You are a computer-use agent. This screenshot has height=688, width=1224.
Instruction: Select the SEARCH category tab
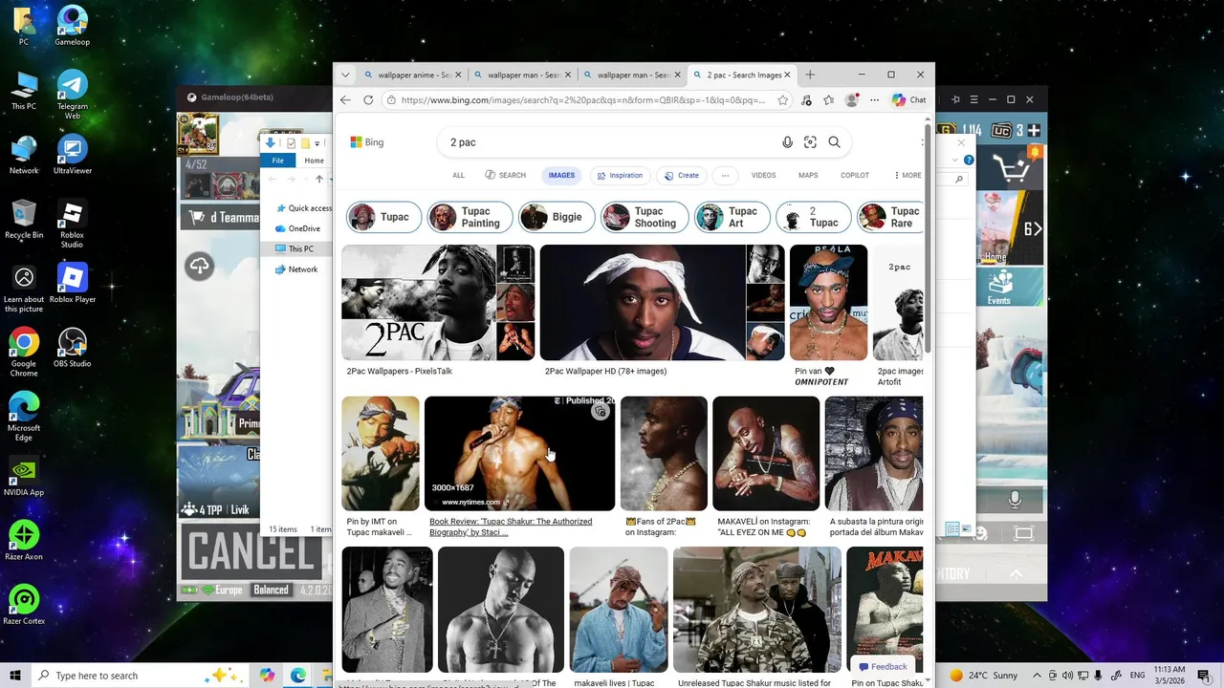tap(505, 176)
